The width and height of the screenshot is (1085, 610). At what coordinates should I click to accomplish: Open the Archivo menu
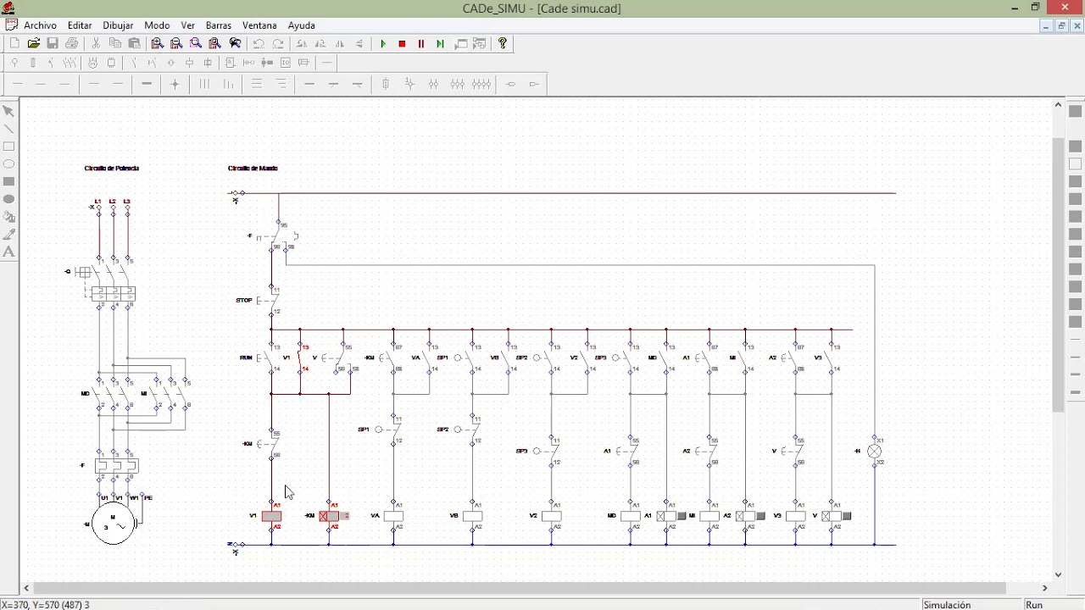[x=40, y=25]
